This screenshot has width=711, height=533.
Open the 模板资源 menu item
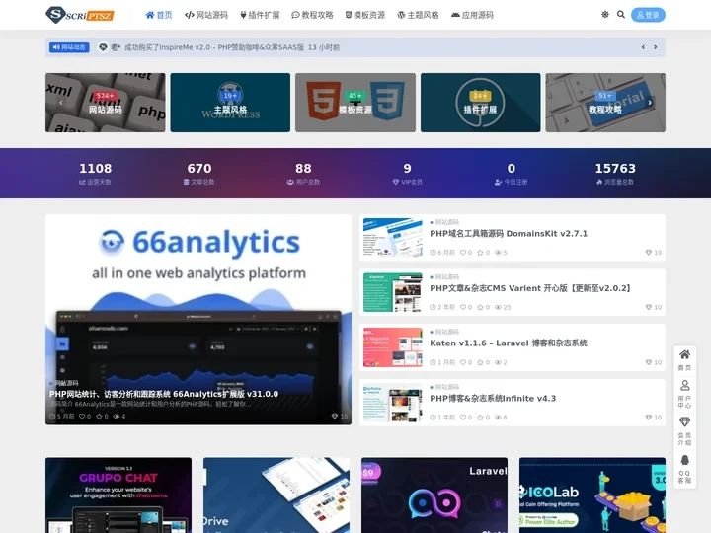(x=365, y=15)
